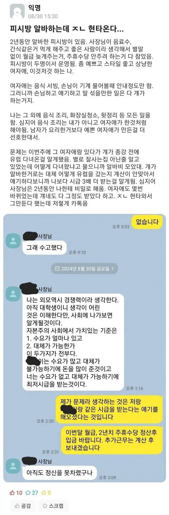Click the author name 익명

click(34, 8)
